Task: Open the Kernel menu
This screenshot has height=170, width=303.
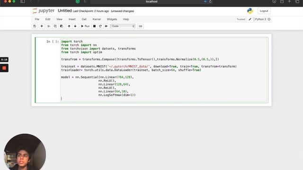Action: (97, 19)
